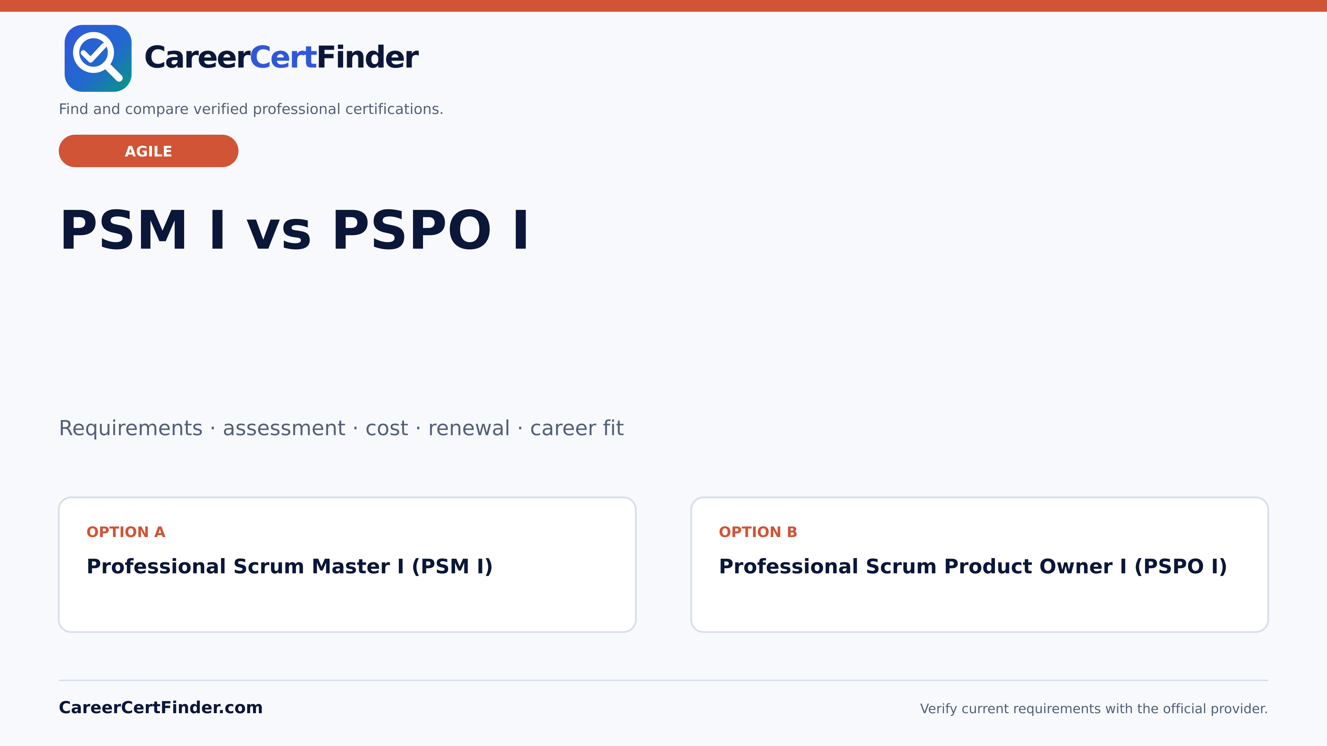Click the 'Verify current requirements' footer note
Image resolution: width=1327 pixels, height=746 pixels.
(1094, 709)
